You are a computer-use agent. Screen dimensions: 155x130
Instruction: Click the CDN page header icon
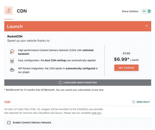click(9, 11)
